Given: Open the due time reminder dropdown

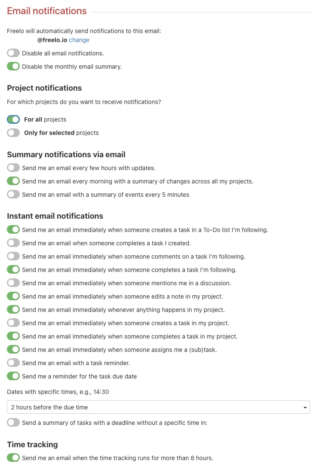Looking at the screenshot, I should [x=158, y=407].
